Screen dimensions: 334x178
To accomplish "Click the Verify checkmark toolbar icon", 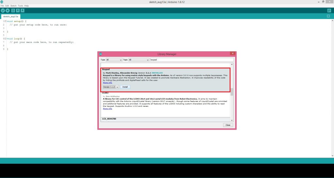I will 3,10.
